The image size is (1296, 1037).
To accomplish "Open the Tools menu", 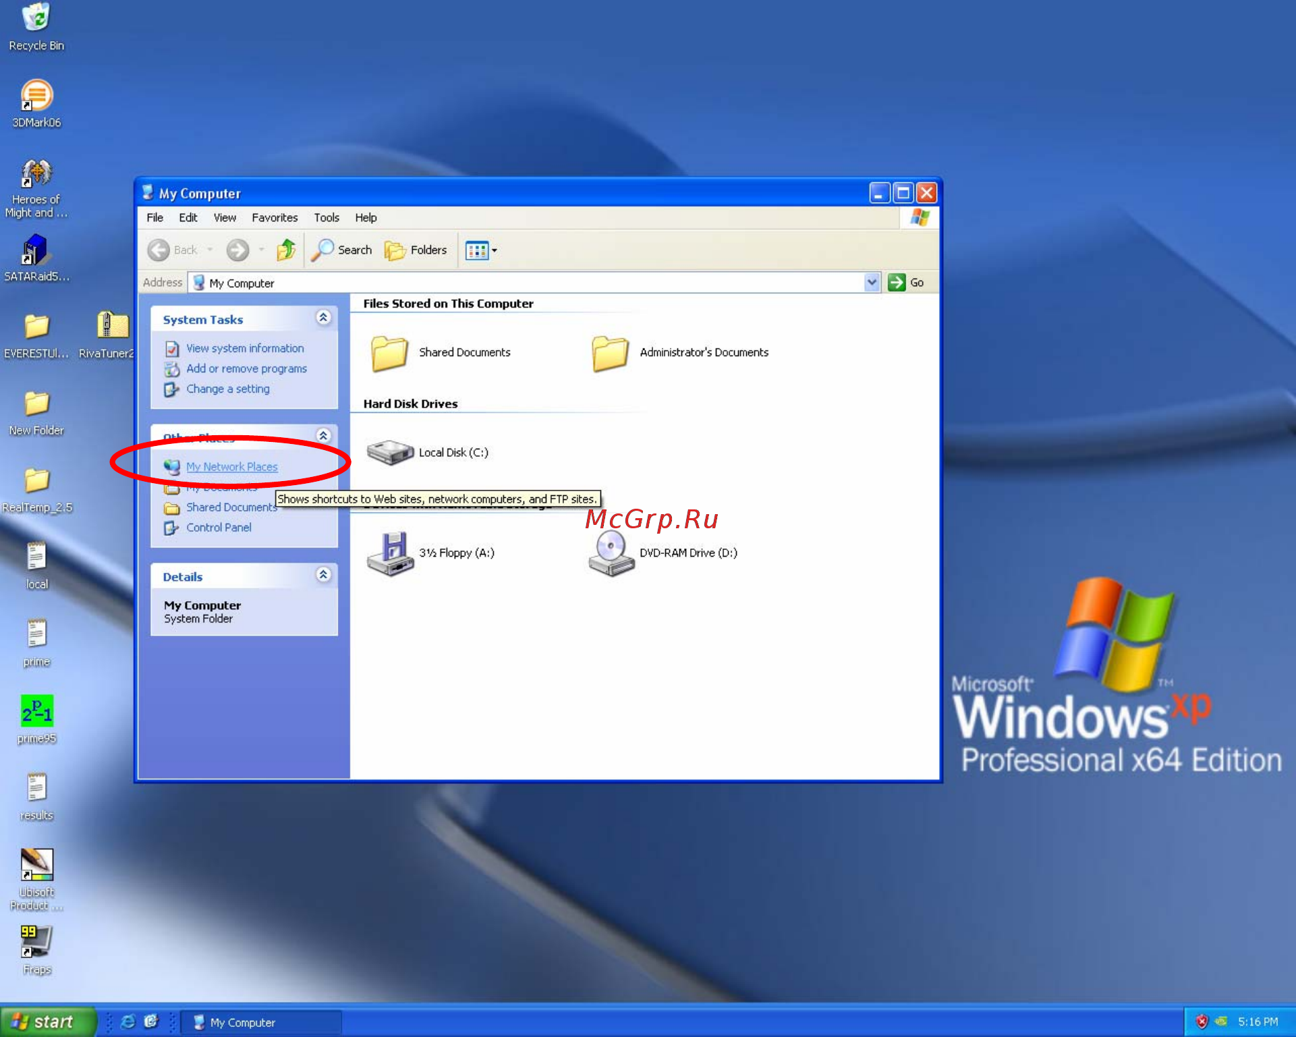I will [327, 218].
